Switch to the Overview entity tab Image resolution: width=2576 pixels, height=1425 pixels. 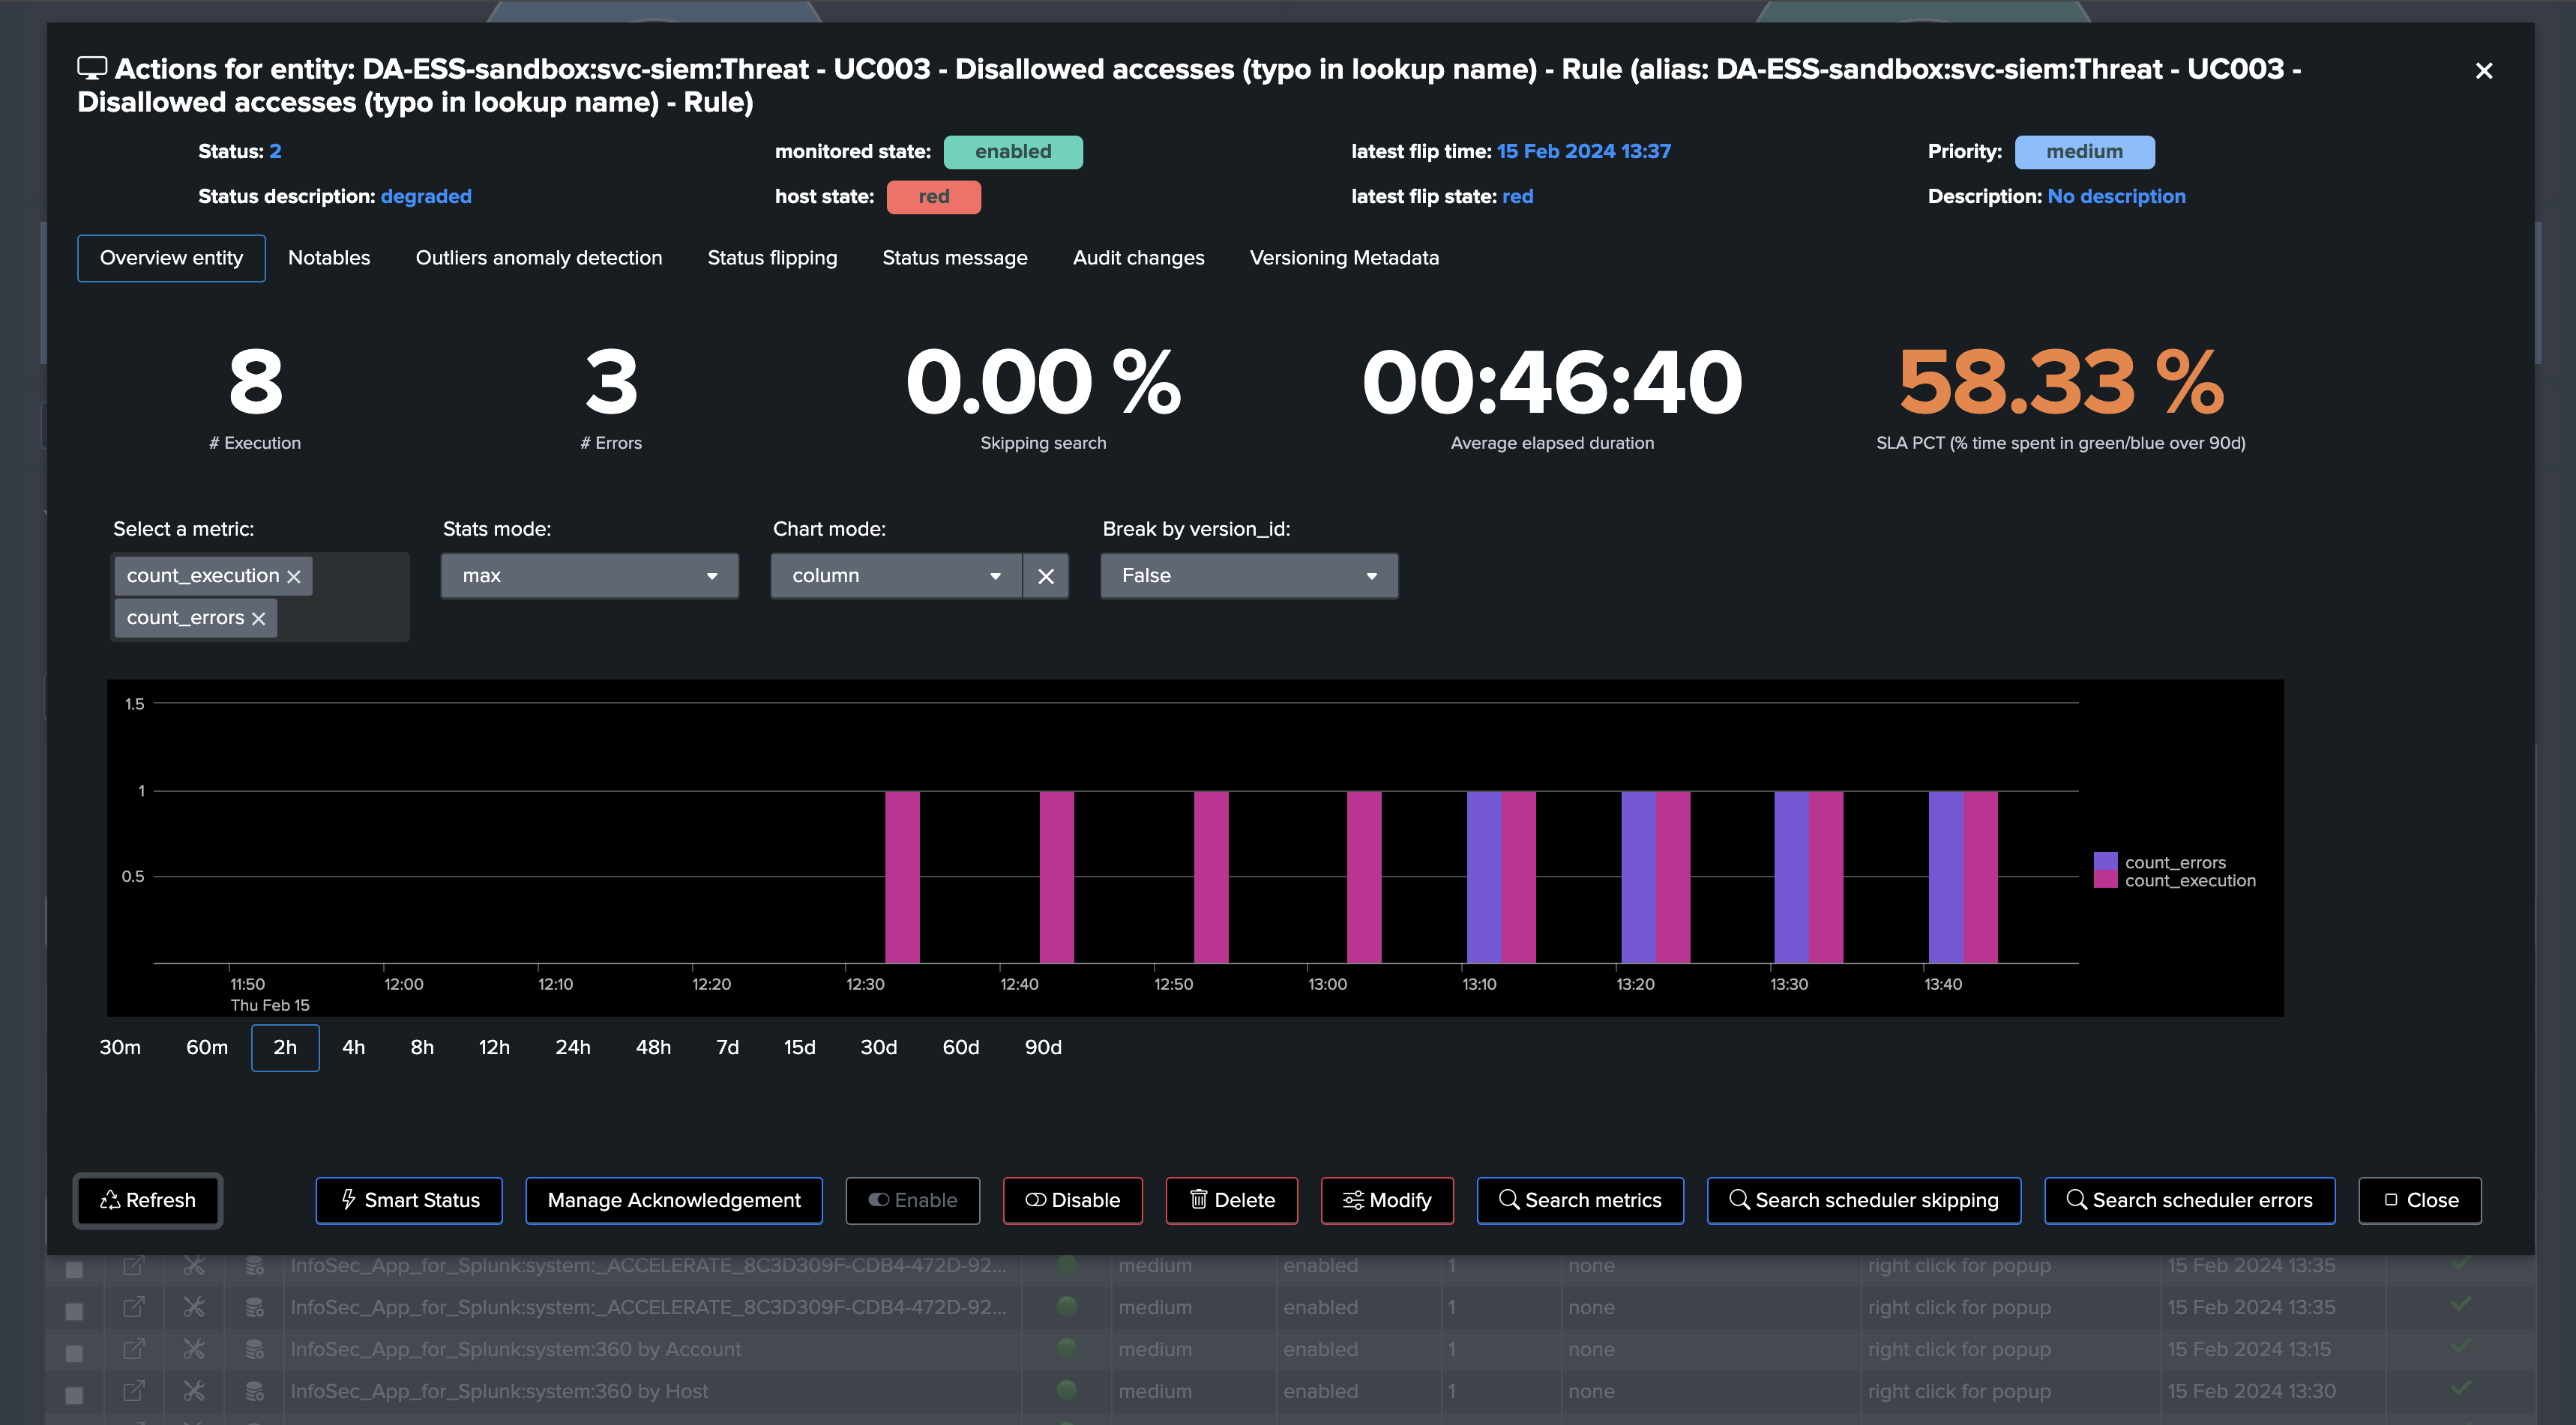[x=171, y=258]
